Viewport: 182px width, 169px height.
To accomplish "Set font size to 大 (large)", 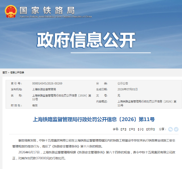I will tap(123, 129).
